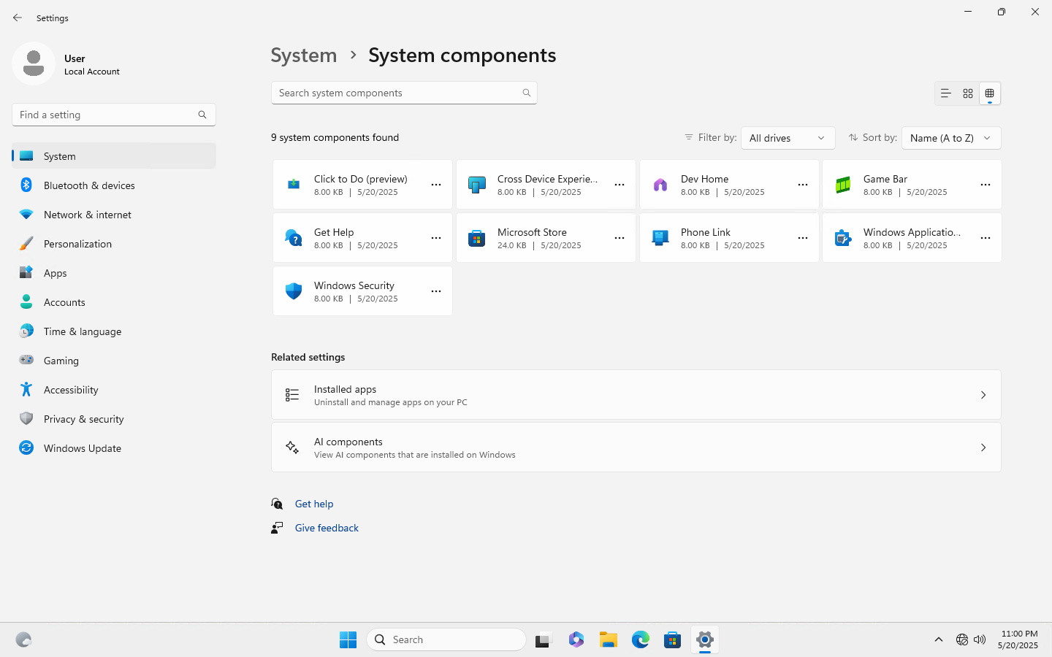Open Gaming settings category
The image size is (1052, 657).
click(114, 361)
